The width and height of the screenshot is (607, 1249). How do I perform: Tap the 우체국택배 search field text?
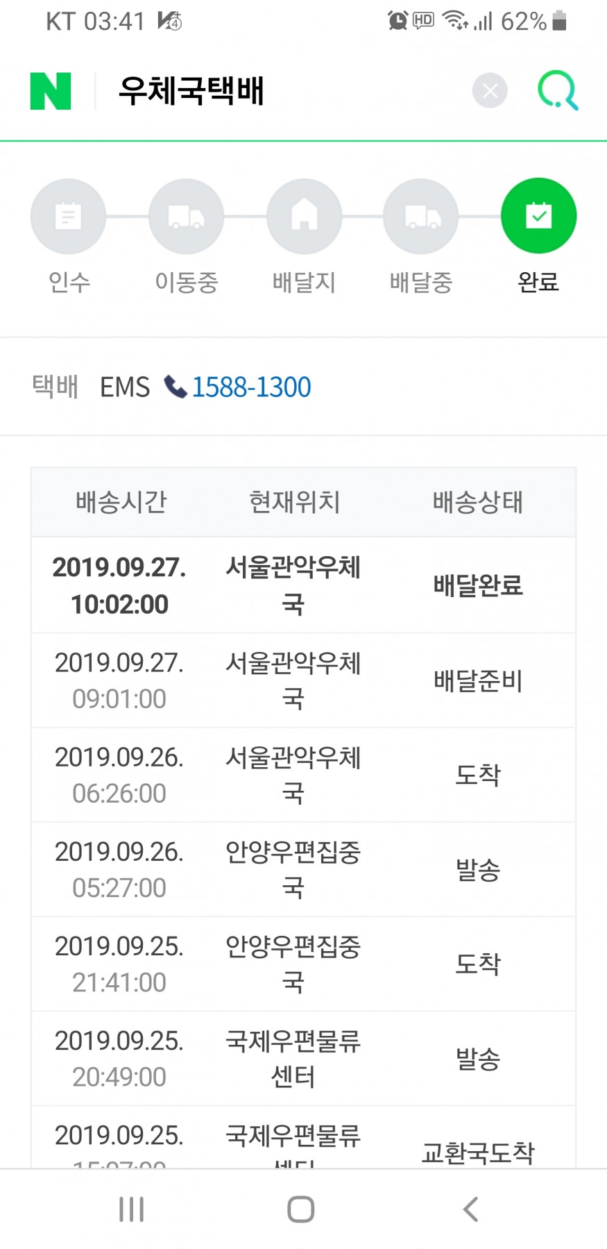pos(191,91)
